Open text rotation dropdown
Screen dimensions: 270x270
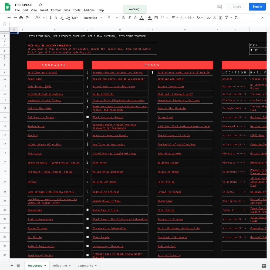pyautogui.click(x=200, y=18)
